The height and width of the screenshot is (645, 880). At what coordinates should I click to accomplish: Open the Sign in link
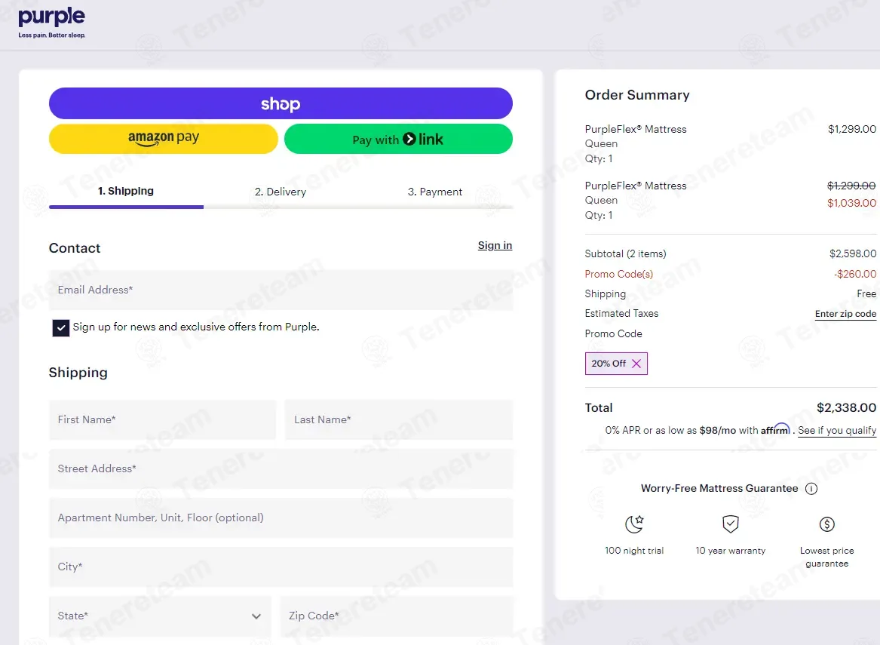tap(495, 245)
